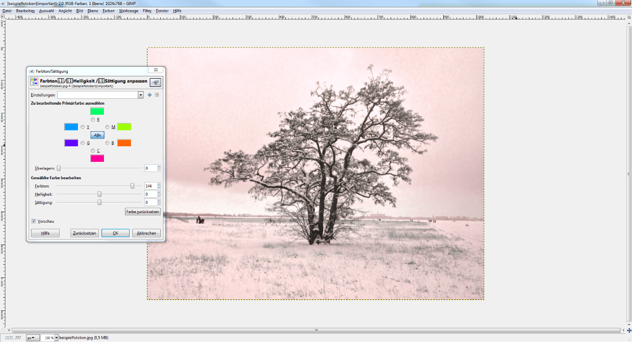Click the blue plus icon to save settings
This screenshot has width=632, height=342.
tap(149, 95)
